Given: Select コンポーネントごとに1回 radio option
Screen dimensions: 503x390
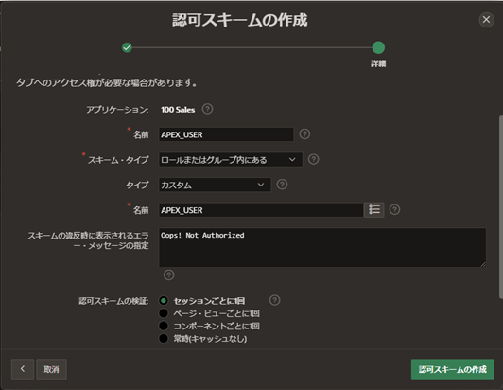Looking at the screenshot, I should tap(164, 326).
